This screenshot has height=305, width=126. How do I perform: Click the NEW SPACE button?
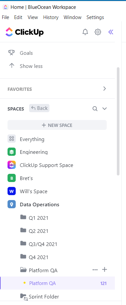click(x=57, y=125)
